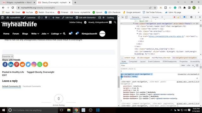
Task: Open the Blogs navigation link
Action: [x=25, y=34]
